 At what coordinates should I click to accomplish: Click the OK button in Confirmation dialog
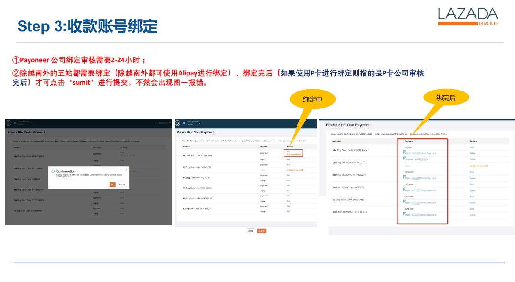112,185
